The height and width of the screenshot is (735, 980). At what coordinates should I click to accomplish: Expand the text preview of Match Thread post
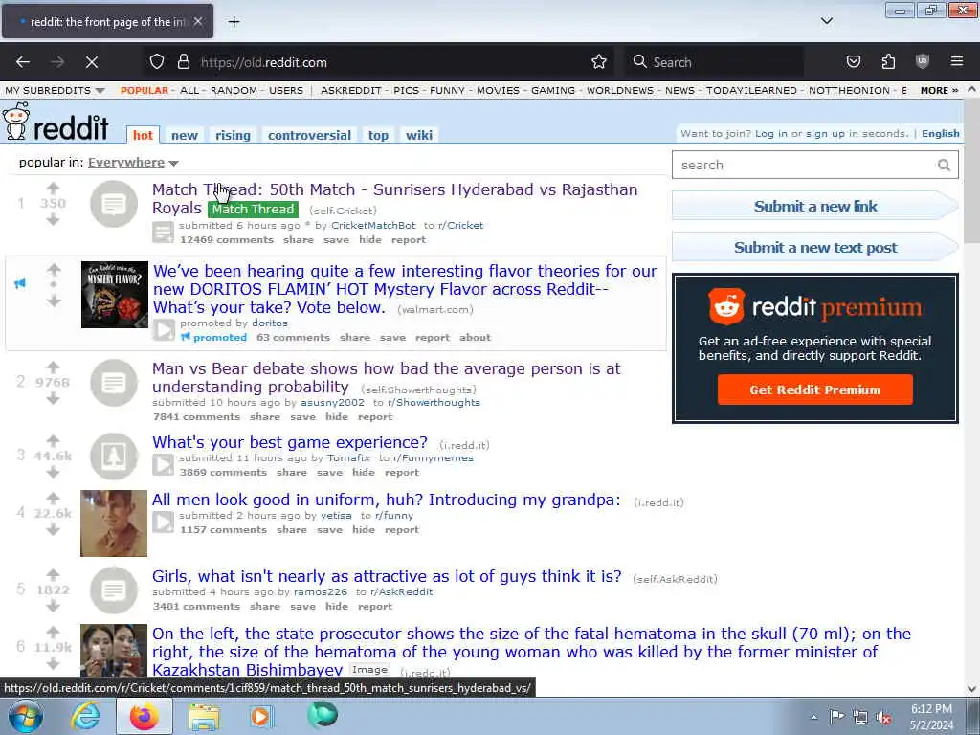(163, 233)
